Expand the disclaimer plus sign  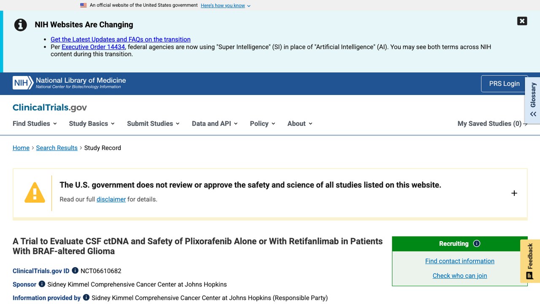pyautogui.click(x=514, y=193)
